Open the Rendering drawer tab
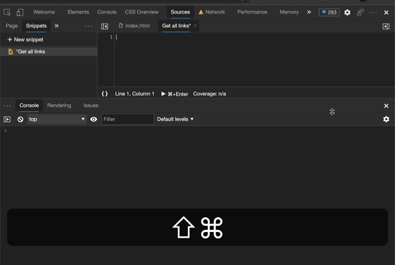The height and width of the screenshot is (265, 395). (59, 105)
